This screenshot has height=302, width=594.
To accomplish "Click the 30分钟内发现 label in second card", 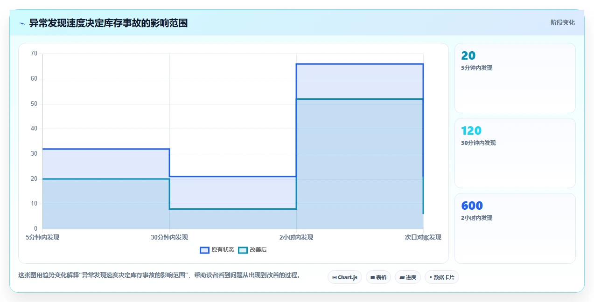I will 478,143.
